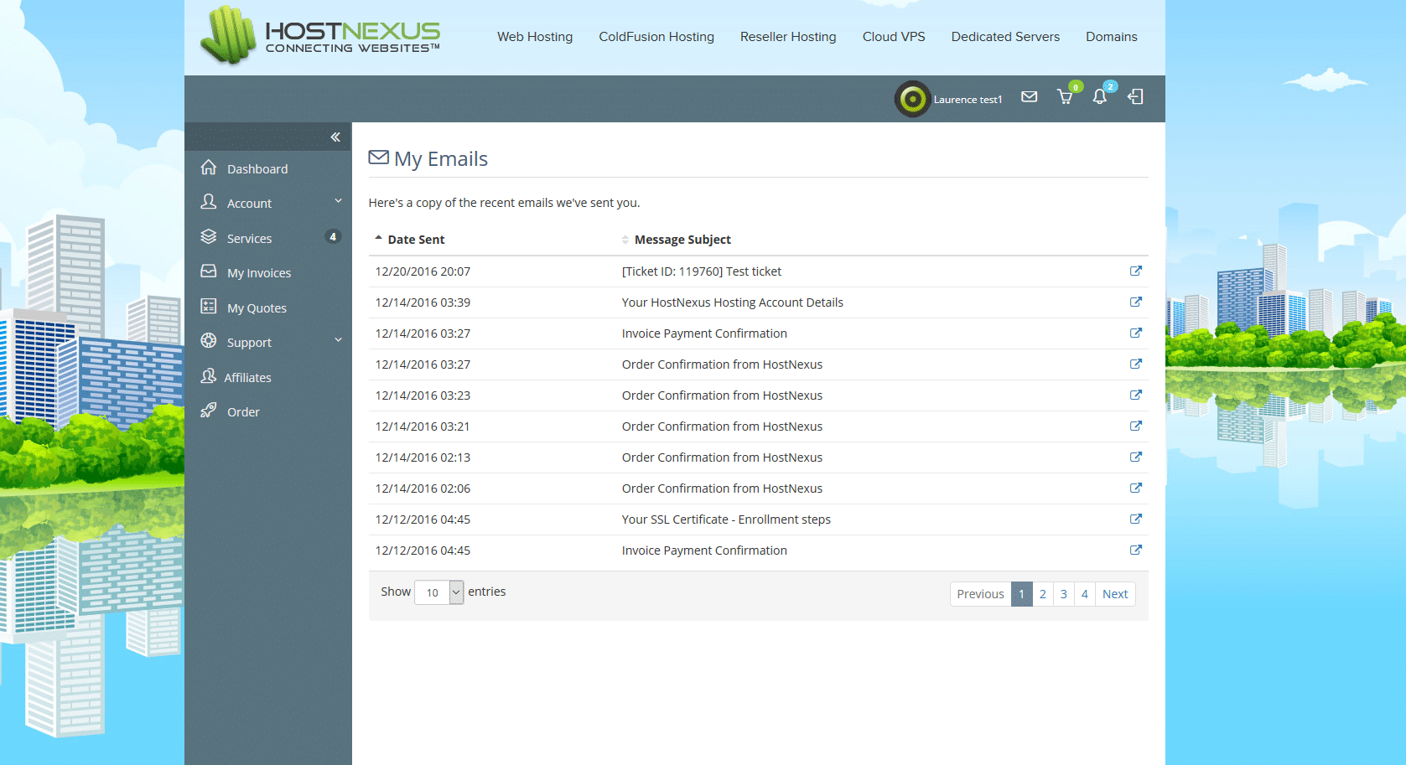
Task: Collapse the sidebar with double-chevron icon
Action: [335, 137]
